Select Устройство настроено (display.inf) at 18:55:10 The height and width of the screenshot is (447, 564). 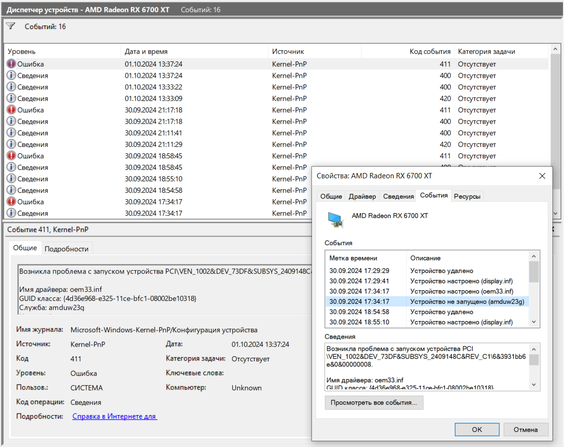(427, 322)
